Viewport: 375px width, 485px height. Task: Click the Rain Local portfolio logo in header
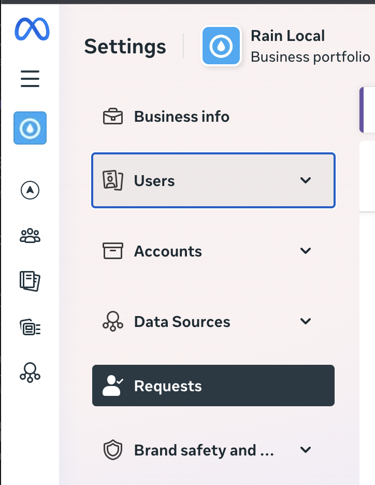pyautogui.click(x=221, y=46)
